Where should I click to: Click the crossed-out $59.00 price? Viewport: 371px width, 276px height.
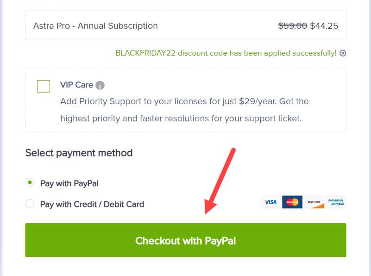coord(292,26)
